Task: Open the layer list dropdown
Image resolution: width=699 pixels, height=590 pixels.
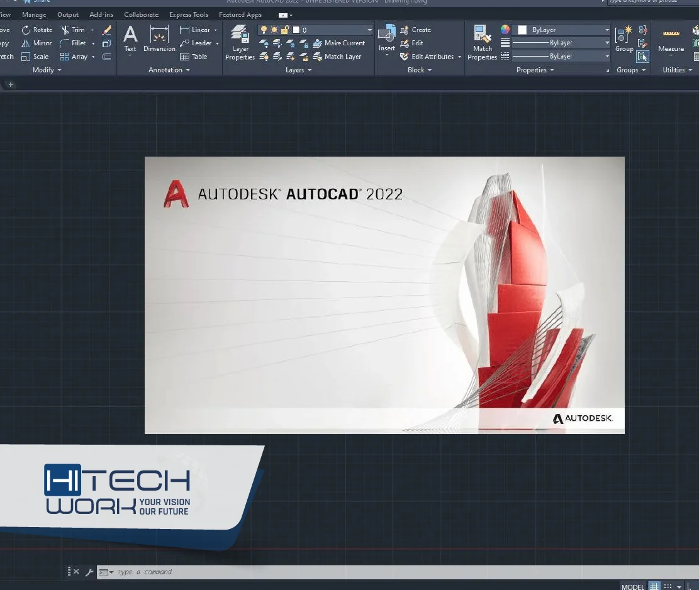Action: click(369, 30)
